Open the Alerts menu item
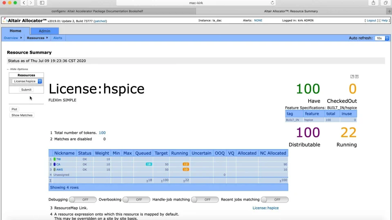The width and height of the screenshot is (392, 220). [58, 38]
